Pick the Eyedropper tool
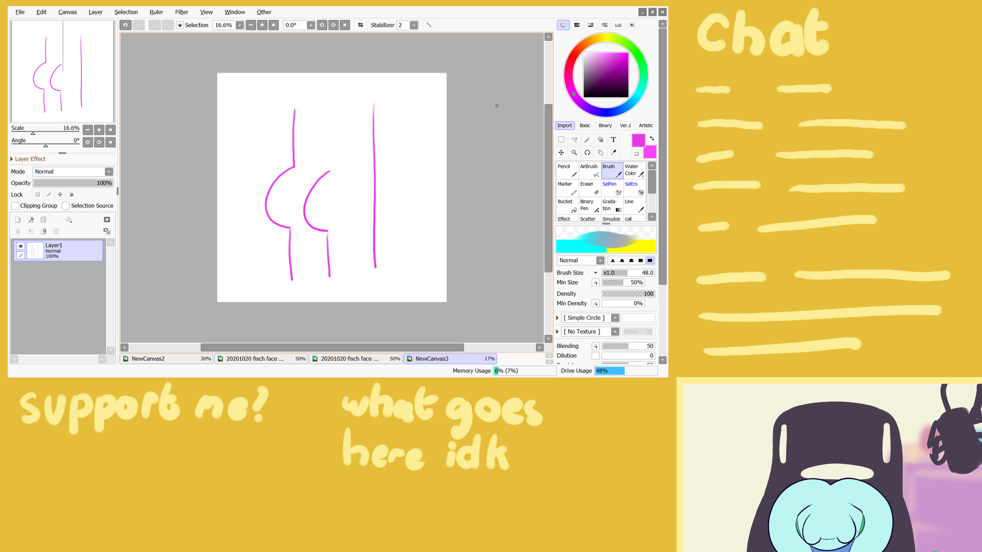This screenshot has width=982, height=552. [613, 152]
